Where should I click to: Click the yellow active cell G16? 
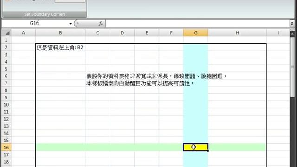click(x=196, y=147)
